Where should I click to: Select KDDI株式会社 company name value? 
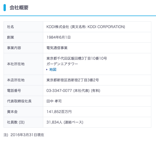click(x=58, y=27)
